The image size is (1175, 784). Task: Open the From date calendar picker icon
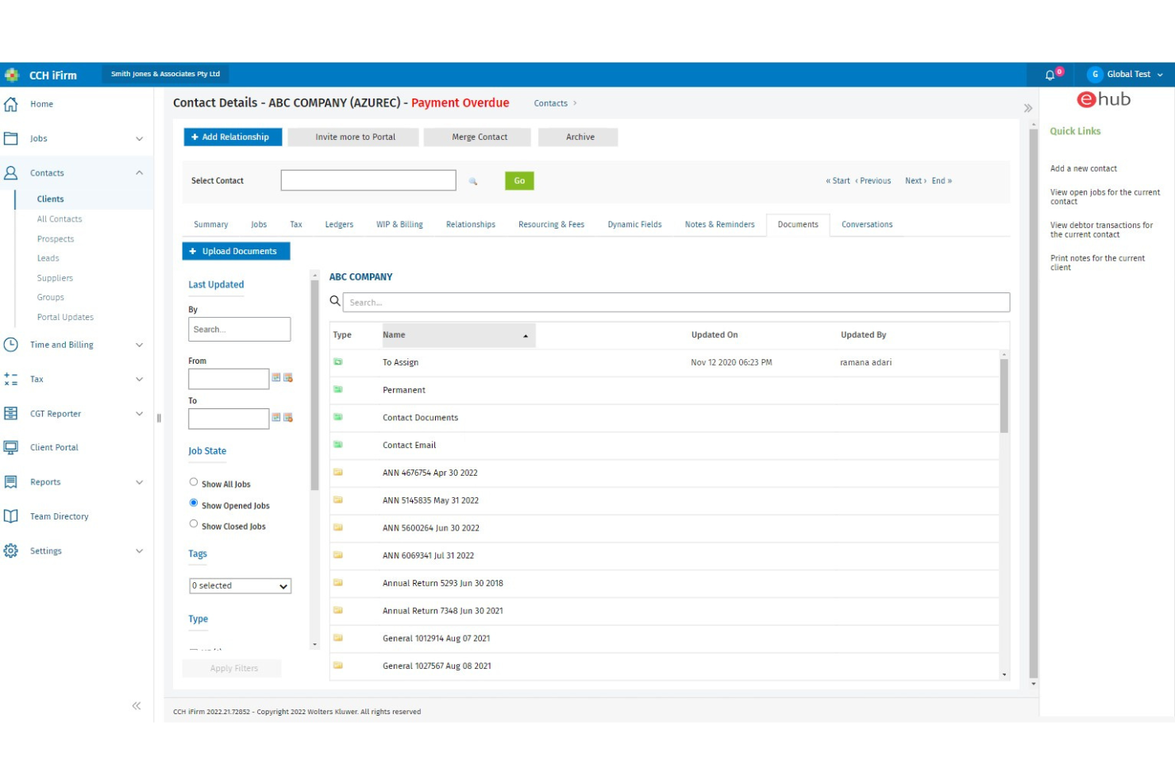tap(276, 377)
